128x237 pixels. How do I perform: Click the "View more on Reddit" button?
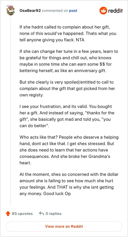[x=64, y=226]
